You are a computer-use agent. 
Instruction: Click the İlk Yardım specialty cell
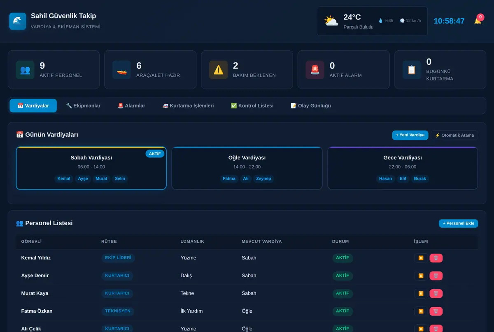pyautogui.click(x=191, y=311)
